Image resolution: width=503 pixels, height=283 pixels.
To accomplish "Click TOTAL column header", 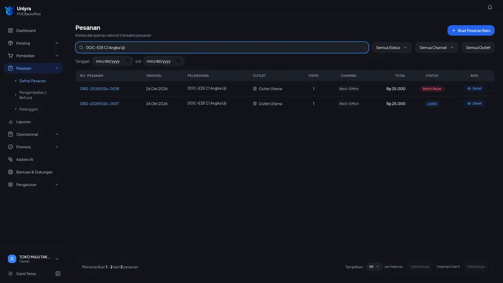I will (400, 75).
